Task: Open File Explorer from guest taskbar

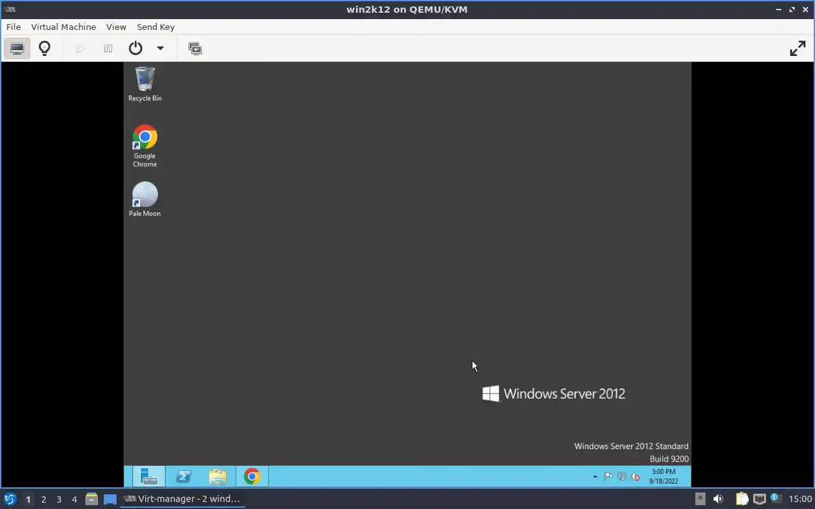Action: pyautogui.click(x=218, y=477)
